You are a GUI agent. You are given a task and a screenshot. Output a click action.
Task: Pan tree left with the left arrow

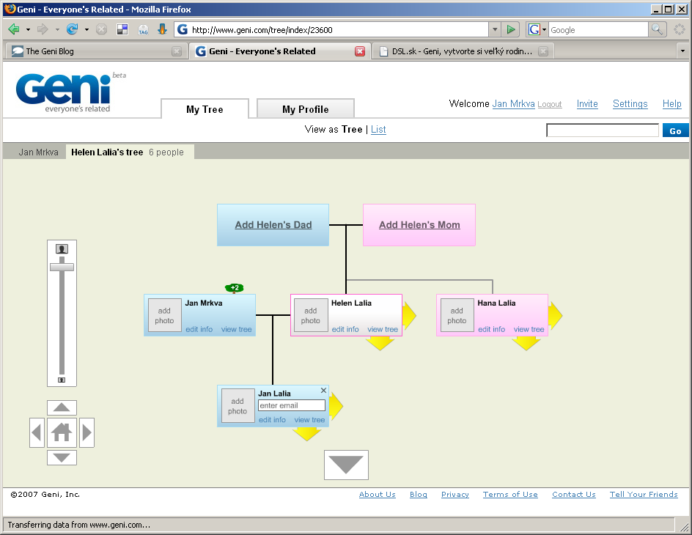37,432
